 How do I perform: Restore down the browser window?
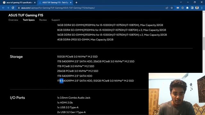[195, 2]
